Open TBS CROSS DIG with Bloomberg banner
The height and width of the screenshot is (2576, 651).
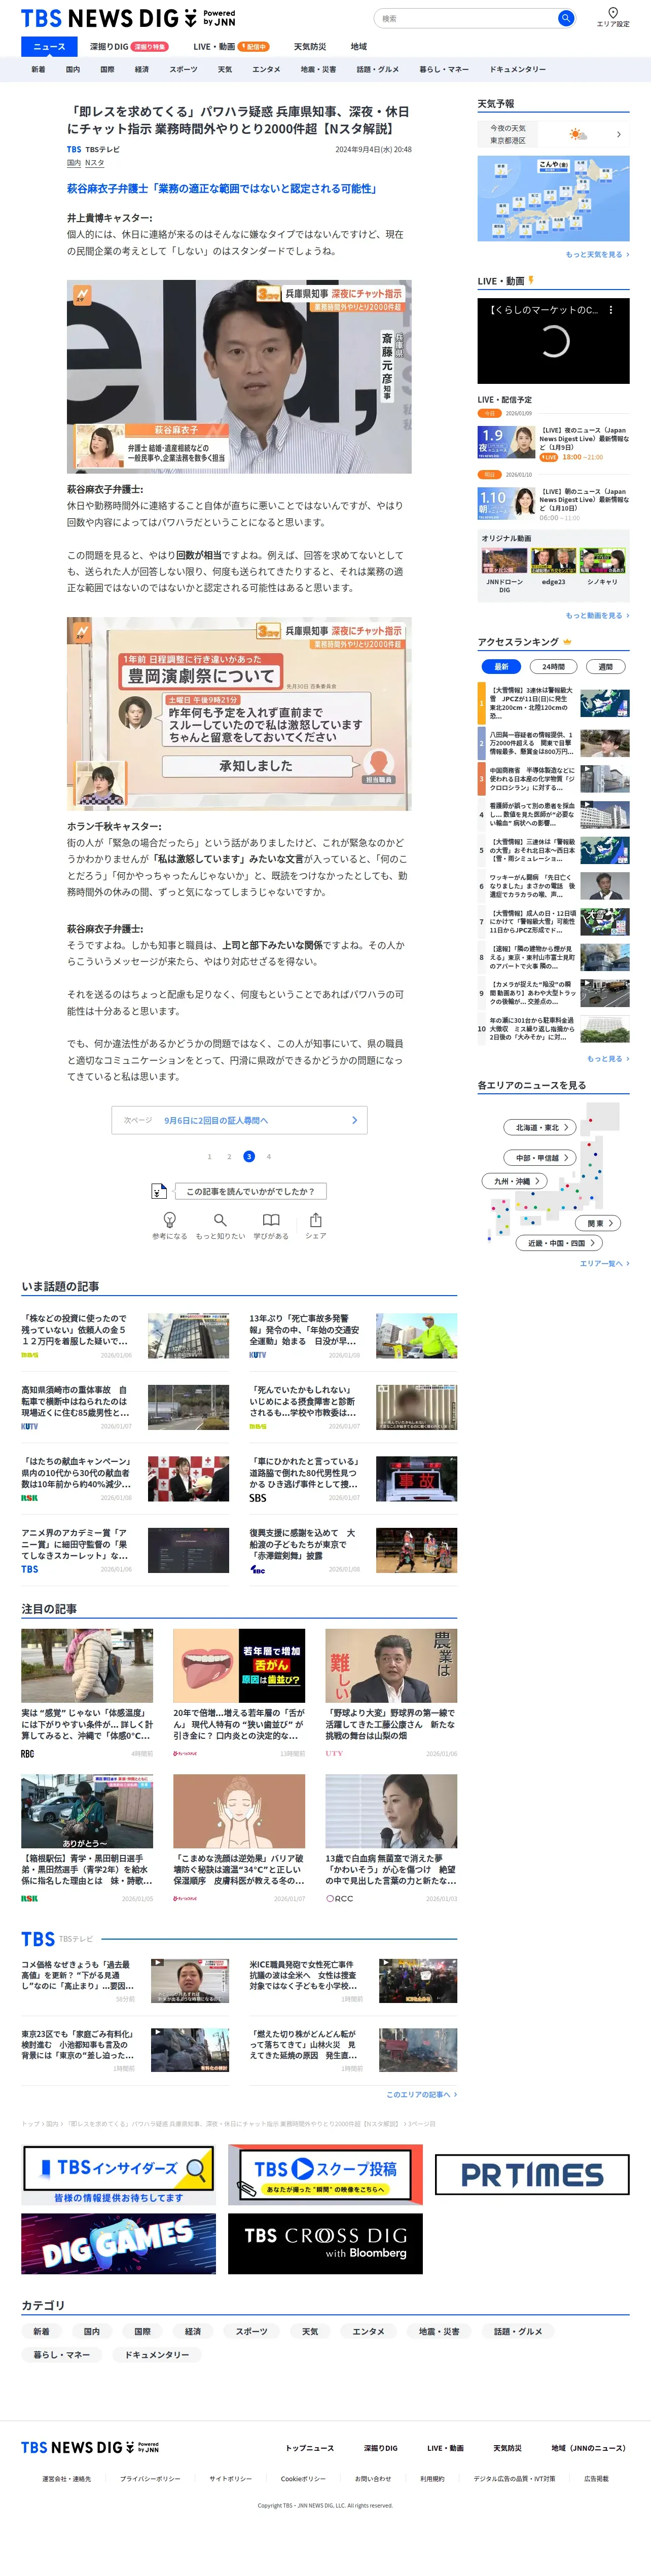[325, 2244]
